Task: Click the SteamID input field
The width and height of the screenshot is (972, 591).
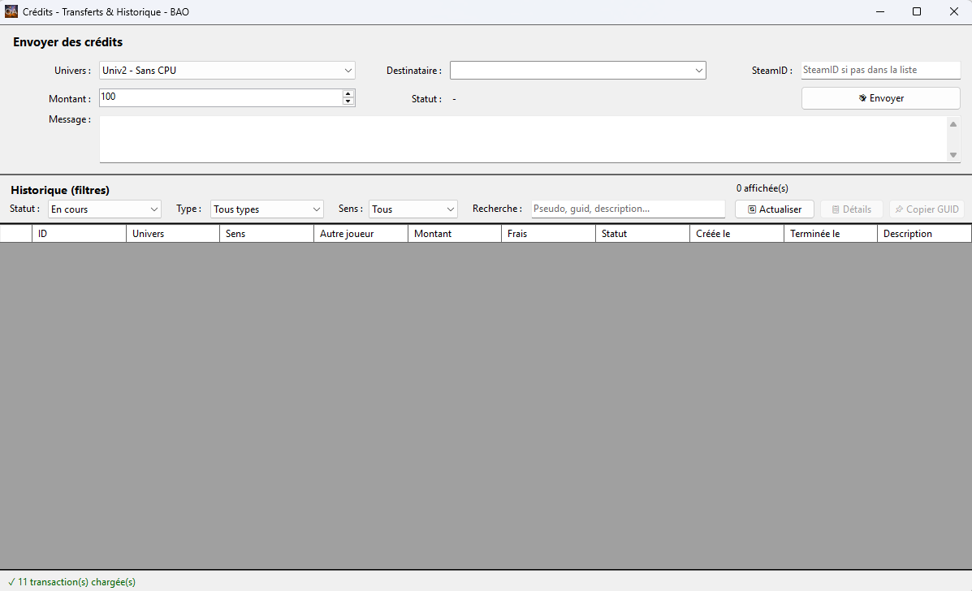Action: 880,71
